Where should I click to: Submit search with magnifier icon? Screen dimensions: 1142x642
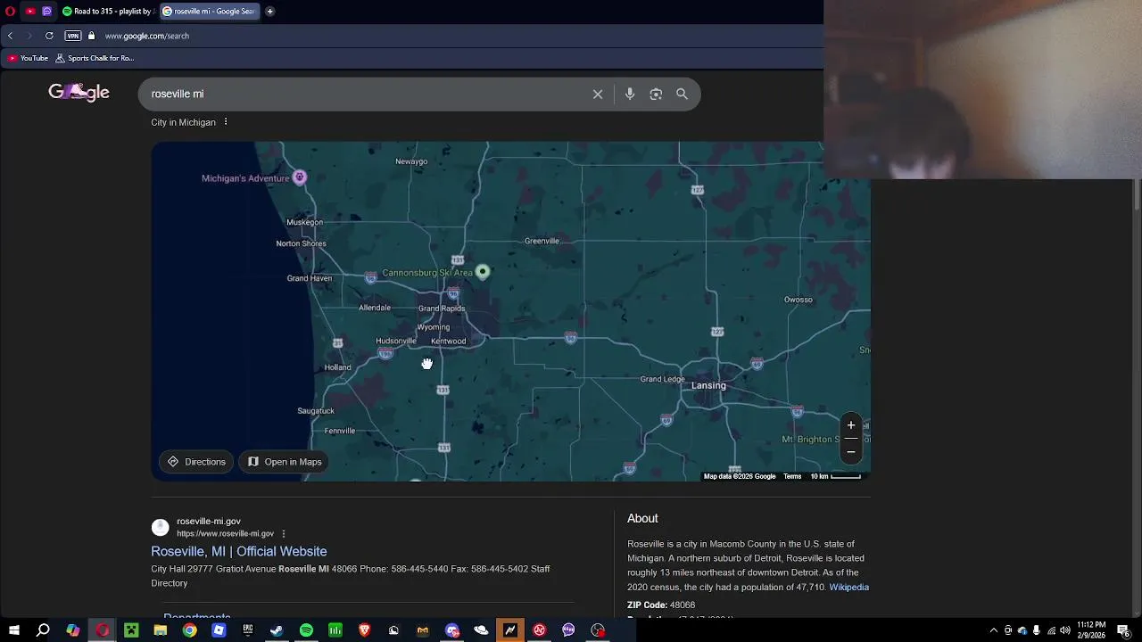pos(682,94)
